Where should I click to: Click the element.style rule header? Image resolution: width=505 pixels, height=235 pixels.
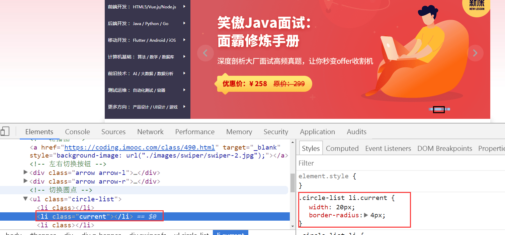323,176
